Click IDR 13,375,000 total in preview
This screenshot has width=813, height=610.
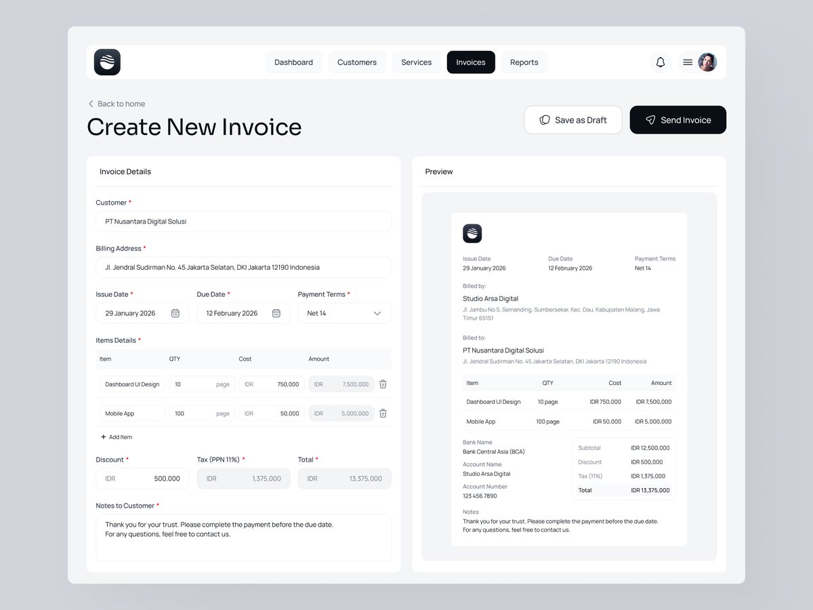(650, 490)
